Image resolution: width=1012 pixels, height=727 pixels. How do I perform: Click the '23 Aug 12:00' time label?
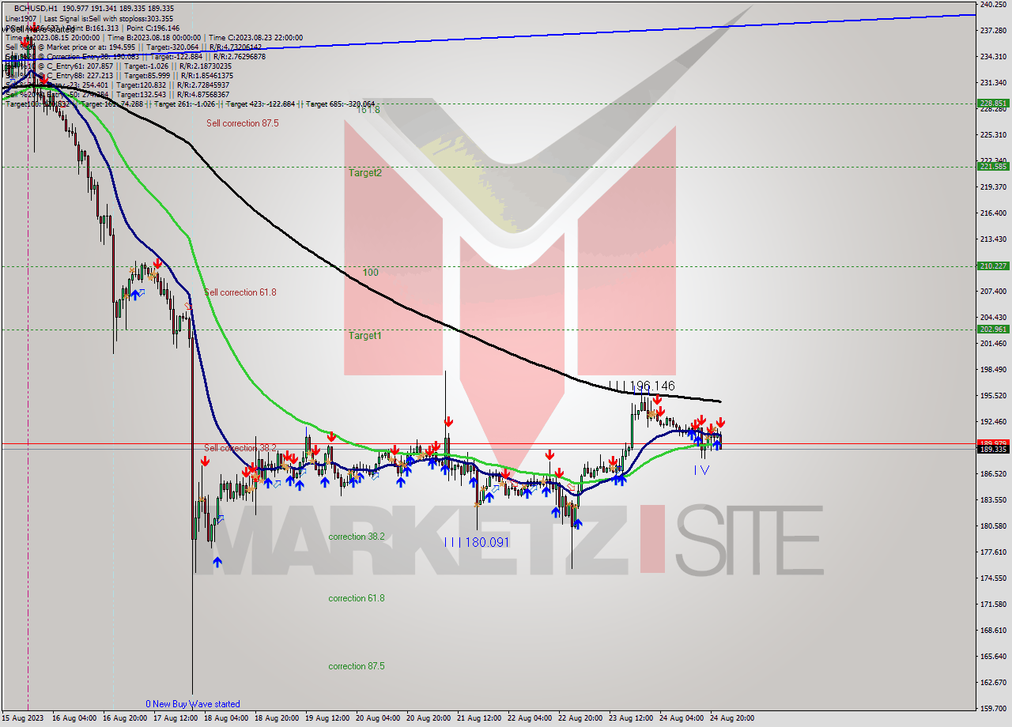(629, 719)
